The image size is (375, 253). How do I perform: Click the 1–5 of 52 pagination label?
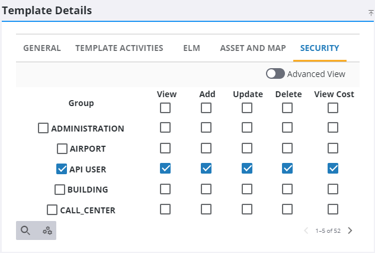328,230
